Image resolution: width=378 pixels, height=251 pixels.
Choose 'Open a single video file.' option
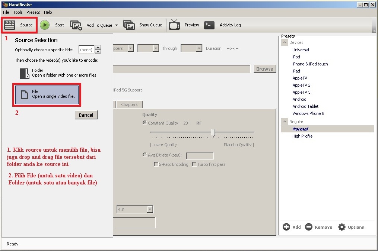[47, 94]
